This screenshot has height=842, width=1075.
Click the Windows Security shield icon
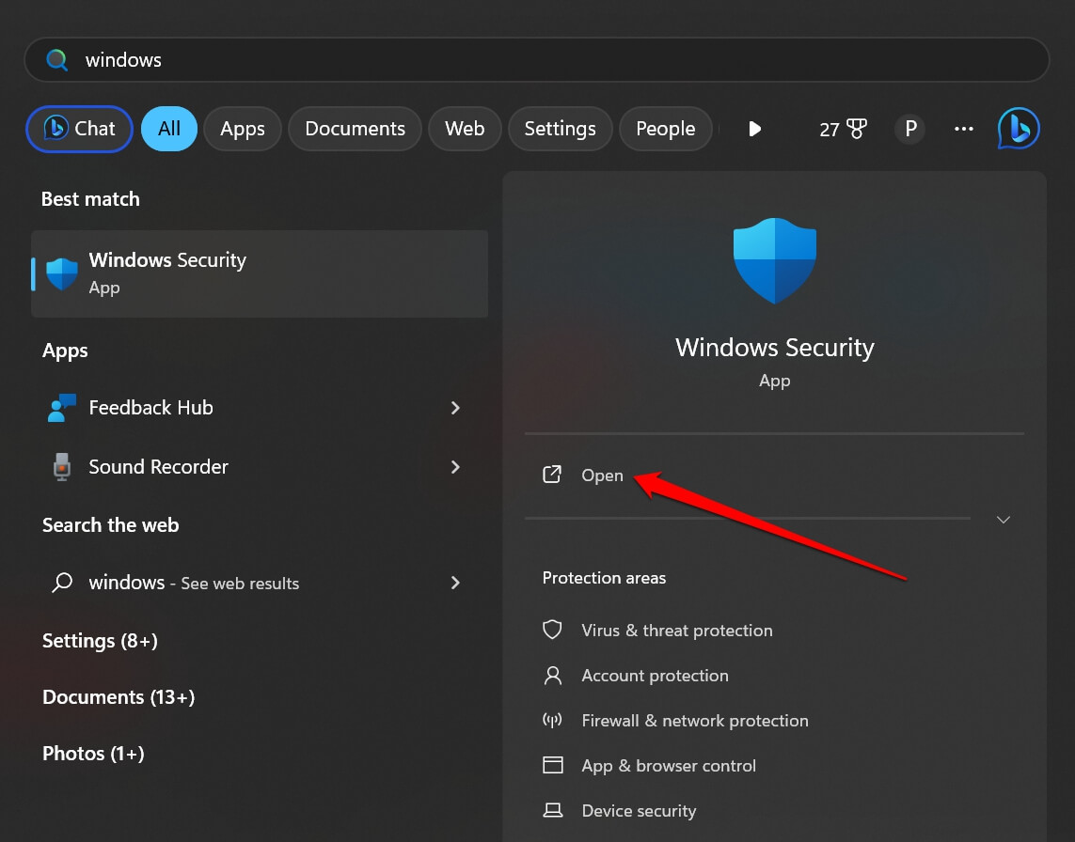click(x=774, y=260)
